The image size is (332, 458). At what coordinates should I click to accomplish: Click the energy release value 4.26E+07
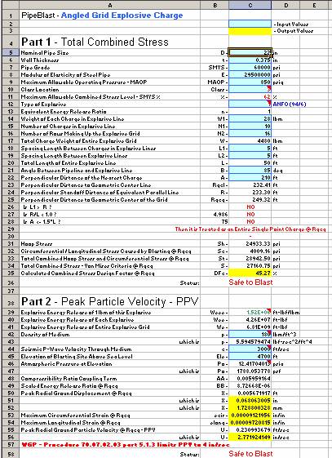pyautogui.click(x=250, y=319)
